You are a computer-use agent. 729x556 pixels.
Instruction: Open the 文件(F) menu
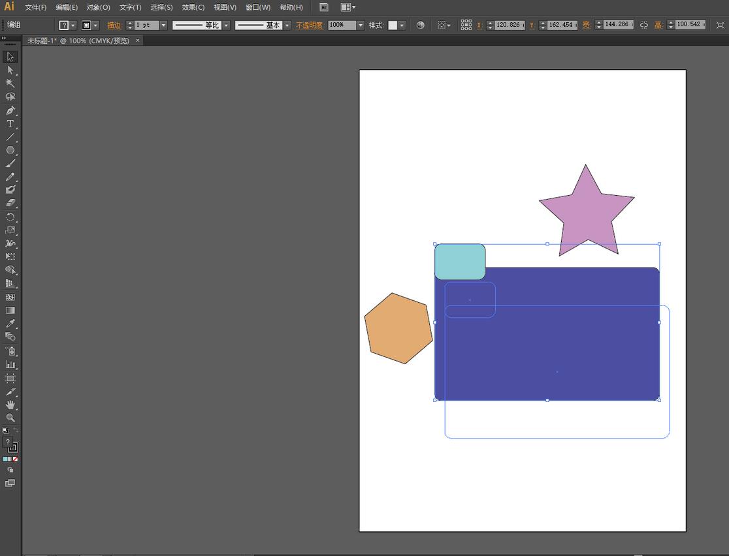tap(36, 7)
